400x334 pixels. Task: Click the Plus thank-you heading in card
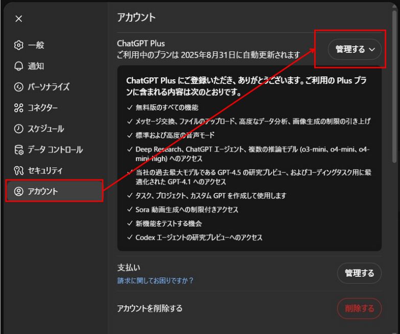coord(246,86)
